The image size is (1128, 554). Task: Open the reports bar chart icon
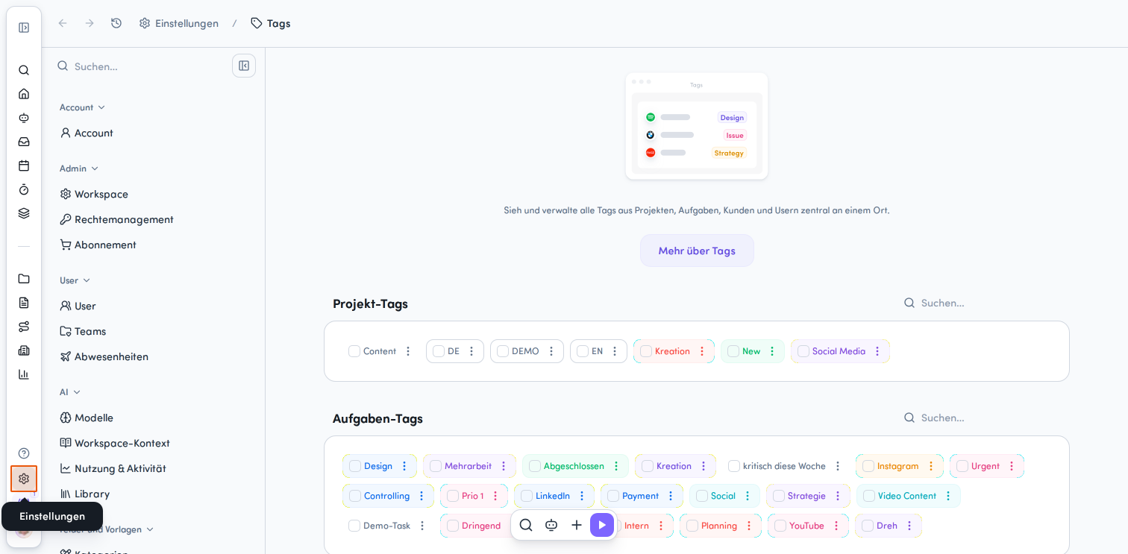(x=24, y=374)
